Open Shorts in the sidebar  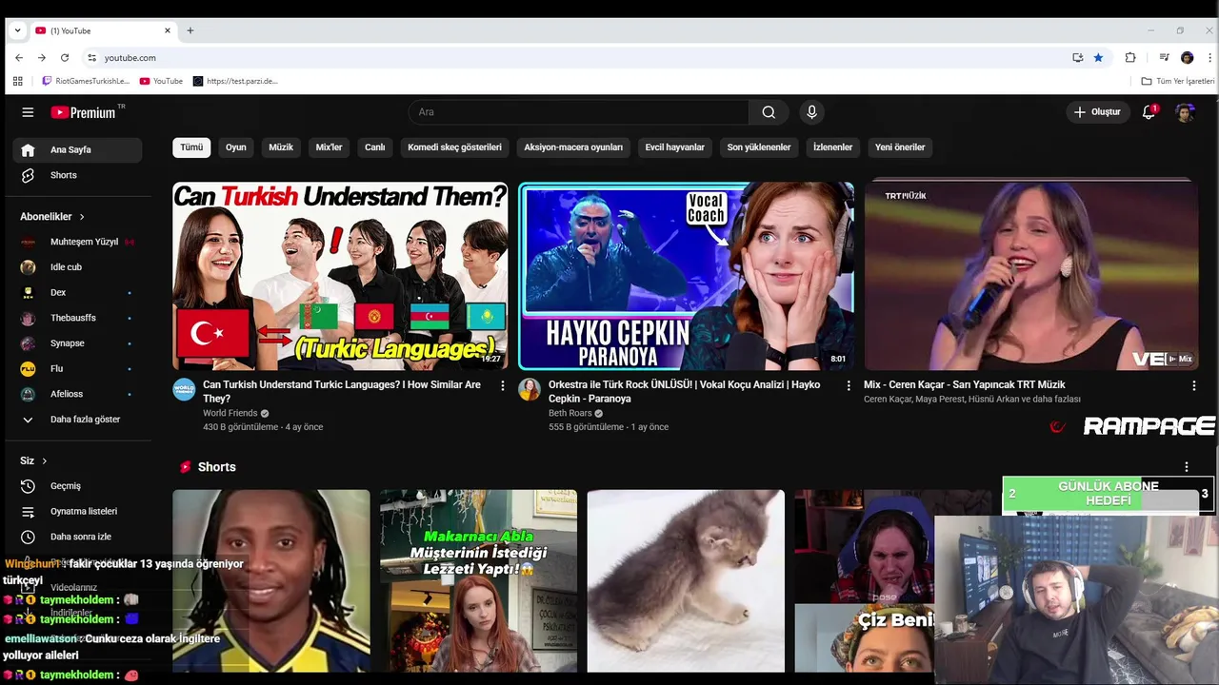pos(77,175)
